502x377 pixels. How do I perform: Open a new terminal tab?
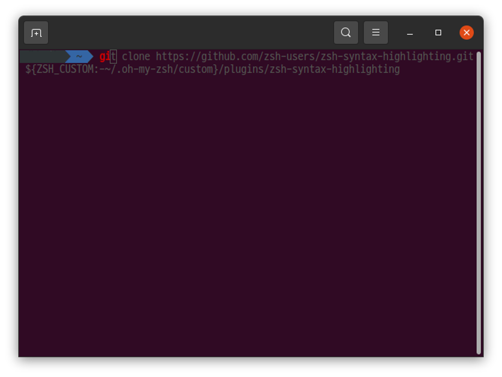36,33
